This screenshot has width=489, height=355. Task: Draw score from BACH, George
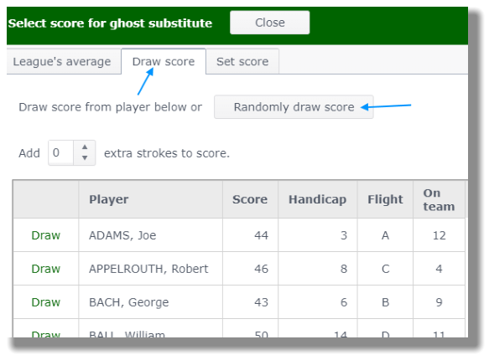pos(46,302)
